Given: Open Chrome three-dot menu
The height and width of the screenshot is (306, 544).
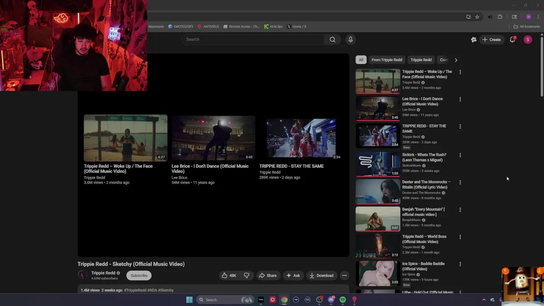Looking at the screenshot, I should pos(537,17).
